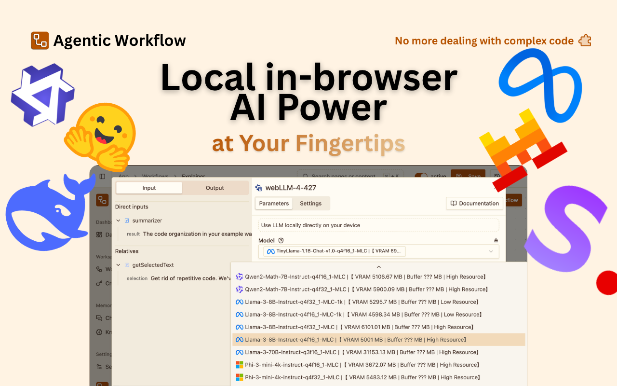Click the orange workflow node logo in the sidebar

point(102,200)
